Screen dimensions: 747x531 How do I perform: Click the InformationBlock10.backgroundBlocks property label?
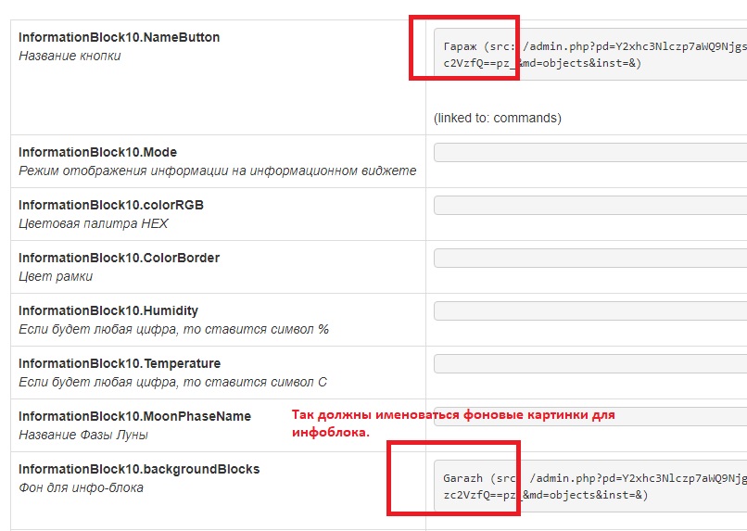[x=139, y=469]
